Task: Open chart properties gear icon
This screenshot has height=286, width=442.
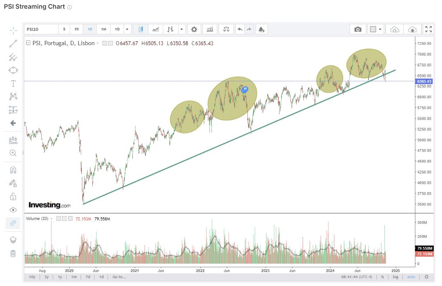Action: coord(194,29)
